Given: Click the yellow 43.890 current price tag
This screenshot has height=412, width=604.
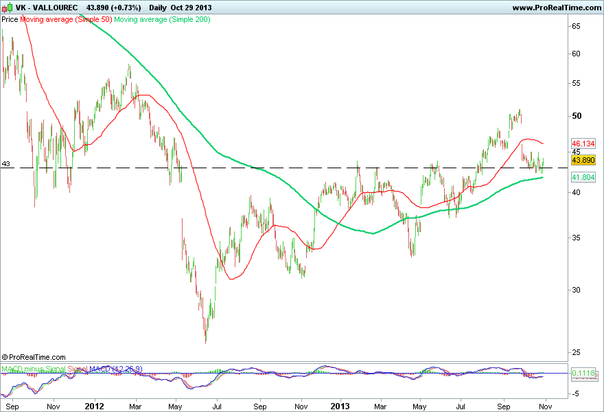Looking at the screenshot, I should [583, 160].
